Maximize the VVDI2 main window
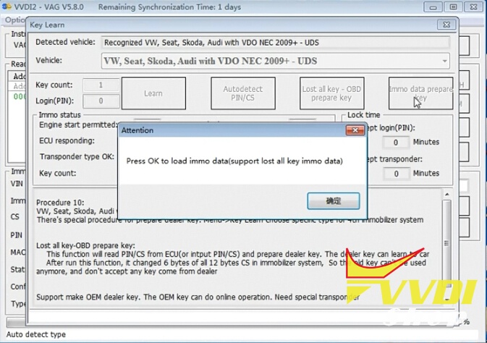The height and width of the screenshot is (343, 487). pyautogui.click(x=454, y=7)
